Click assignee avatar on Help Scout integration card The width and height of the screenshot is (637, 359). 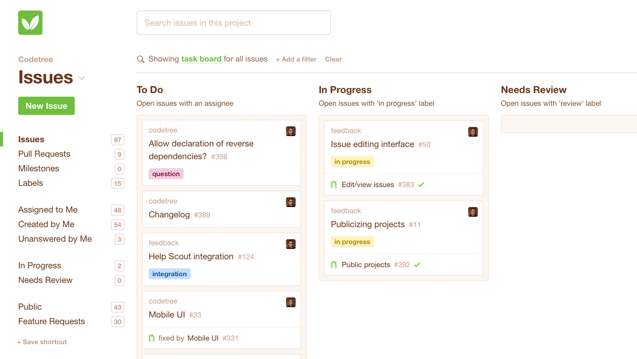(x=291, y=244)
